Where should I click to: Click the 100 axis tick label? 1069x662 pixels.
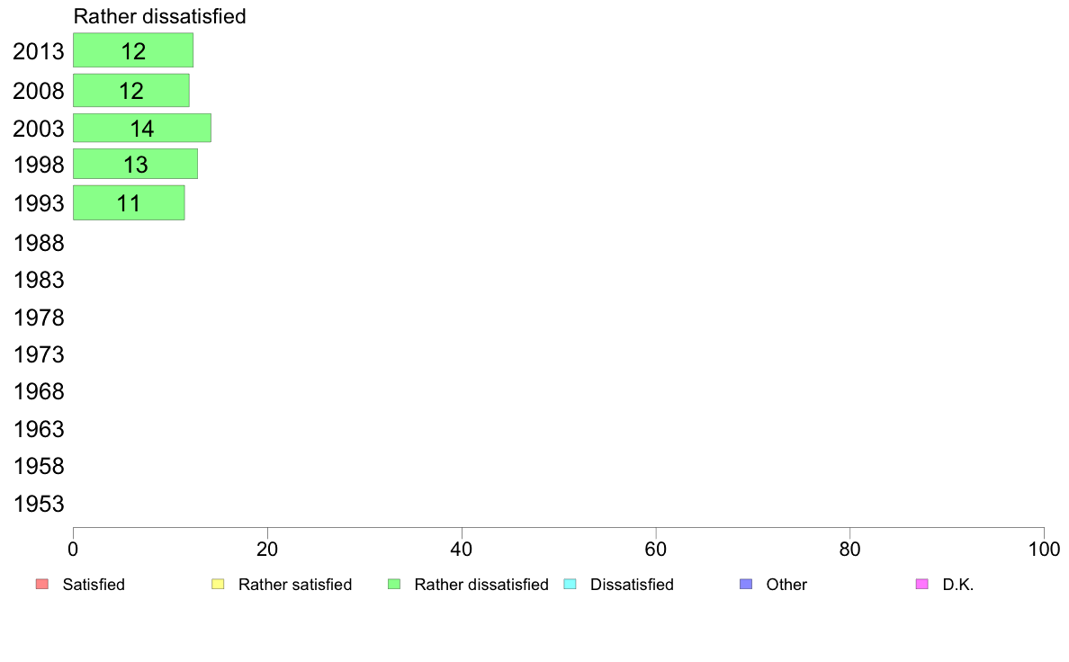pos(1044,550)
